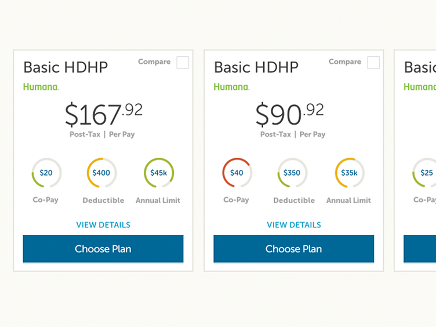Click Humana logo on $167.92 plan
Screen dimensions: 436x327
click(41, 87)
